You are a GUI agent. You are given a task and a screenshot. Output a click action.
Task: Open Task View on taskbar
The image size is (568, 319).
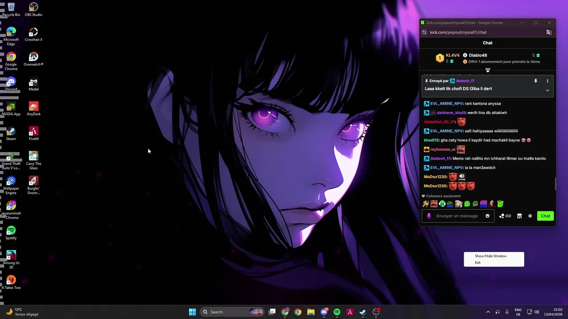(x=272, y=312)
